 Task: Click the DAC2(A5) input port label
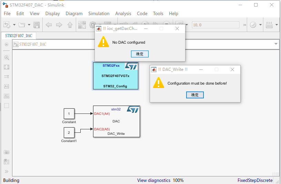click(x=102, y=129)
